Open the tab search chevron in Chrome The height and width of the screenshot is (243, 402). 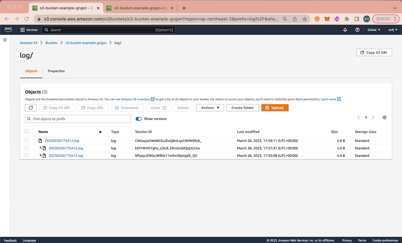tap(395, 8)
